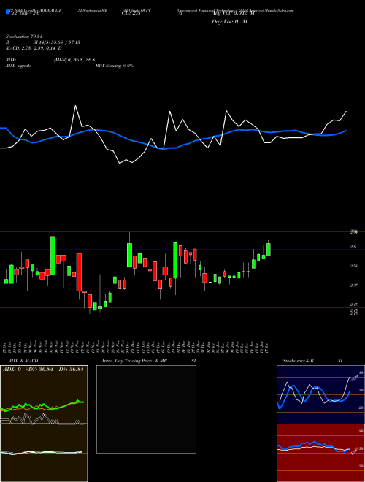365x482 pixels.
Task: Click the 2.8 price axis label
Action: point(353,247)
